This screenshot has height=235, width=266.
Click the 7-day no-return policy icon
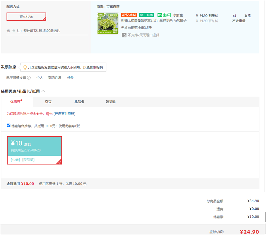click(x=124, y=35)
